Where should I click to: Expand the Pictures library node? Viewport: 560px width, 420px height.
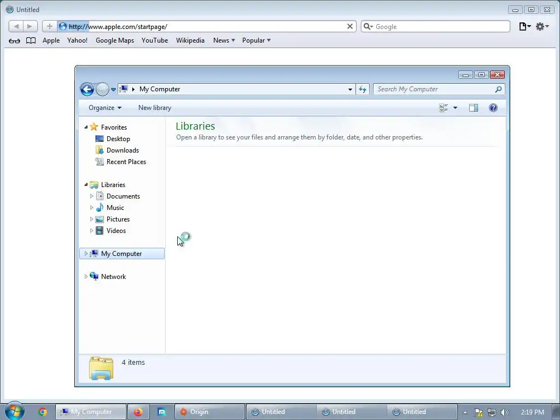point(91,219)
